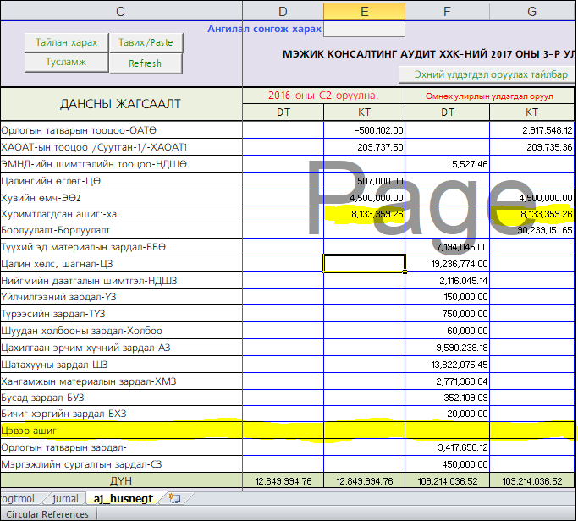
Task: Select column C header
Action: point(120,11)
